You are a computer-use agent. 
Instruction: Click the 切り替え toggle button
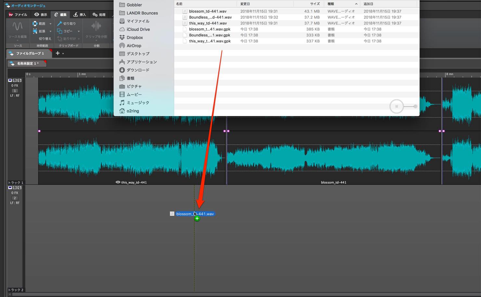coord(45,38)
